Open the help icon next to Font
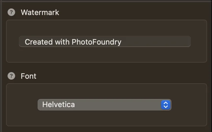The image size is (212, 132). [11, 76]
